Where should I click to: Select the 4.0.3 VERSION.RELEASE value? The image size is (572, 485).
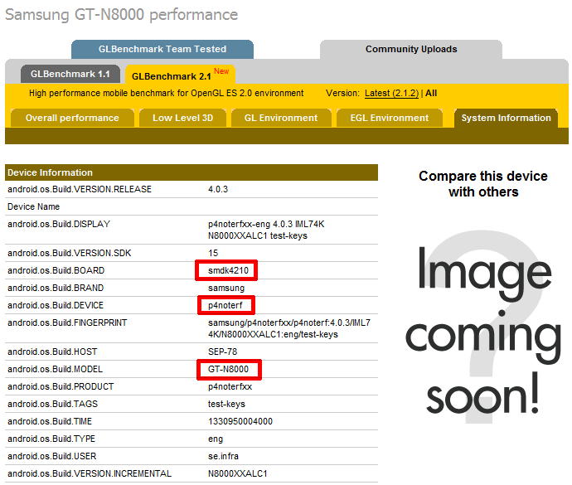[x=218, y=189]
